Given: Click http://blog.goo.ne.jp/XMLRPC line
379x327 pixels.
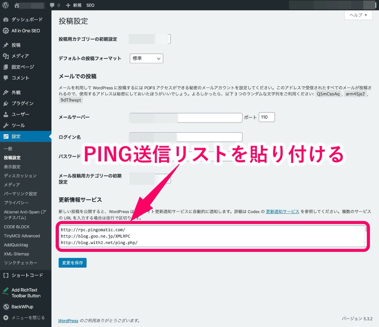Looking at the screenshot, I should 95,236.
